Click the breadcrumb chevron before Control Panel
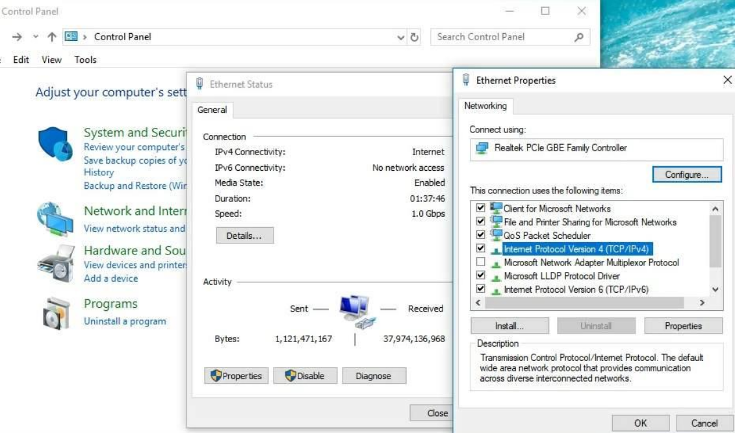 tap(85, 37)
